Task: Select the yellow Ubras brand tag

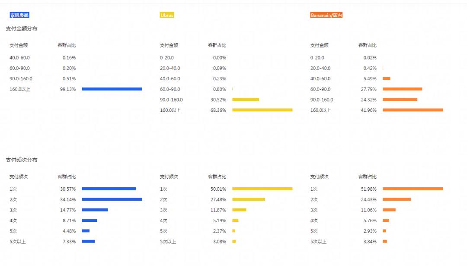Action: [x=167, y=15]
